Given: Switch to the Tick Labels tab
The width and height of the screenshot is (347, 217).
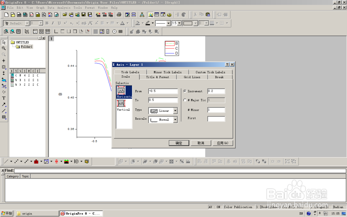Looking at the screenshot, I should tap(130, 72).
